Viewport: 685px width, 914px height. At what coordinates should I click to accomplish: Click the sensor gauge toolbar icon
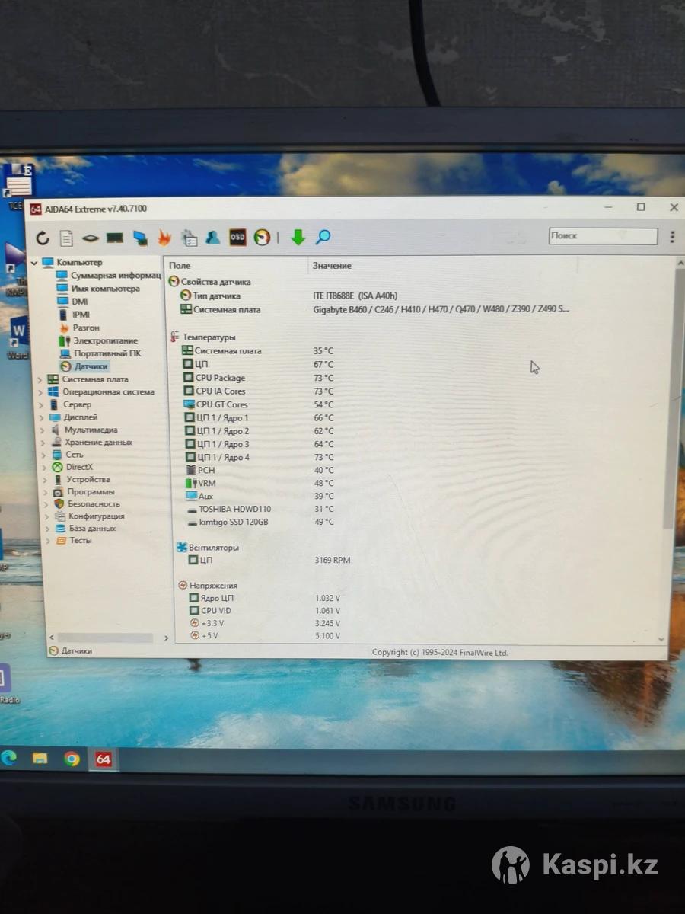262,237
